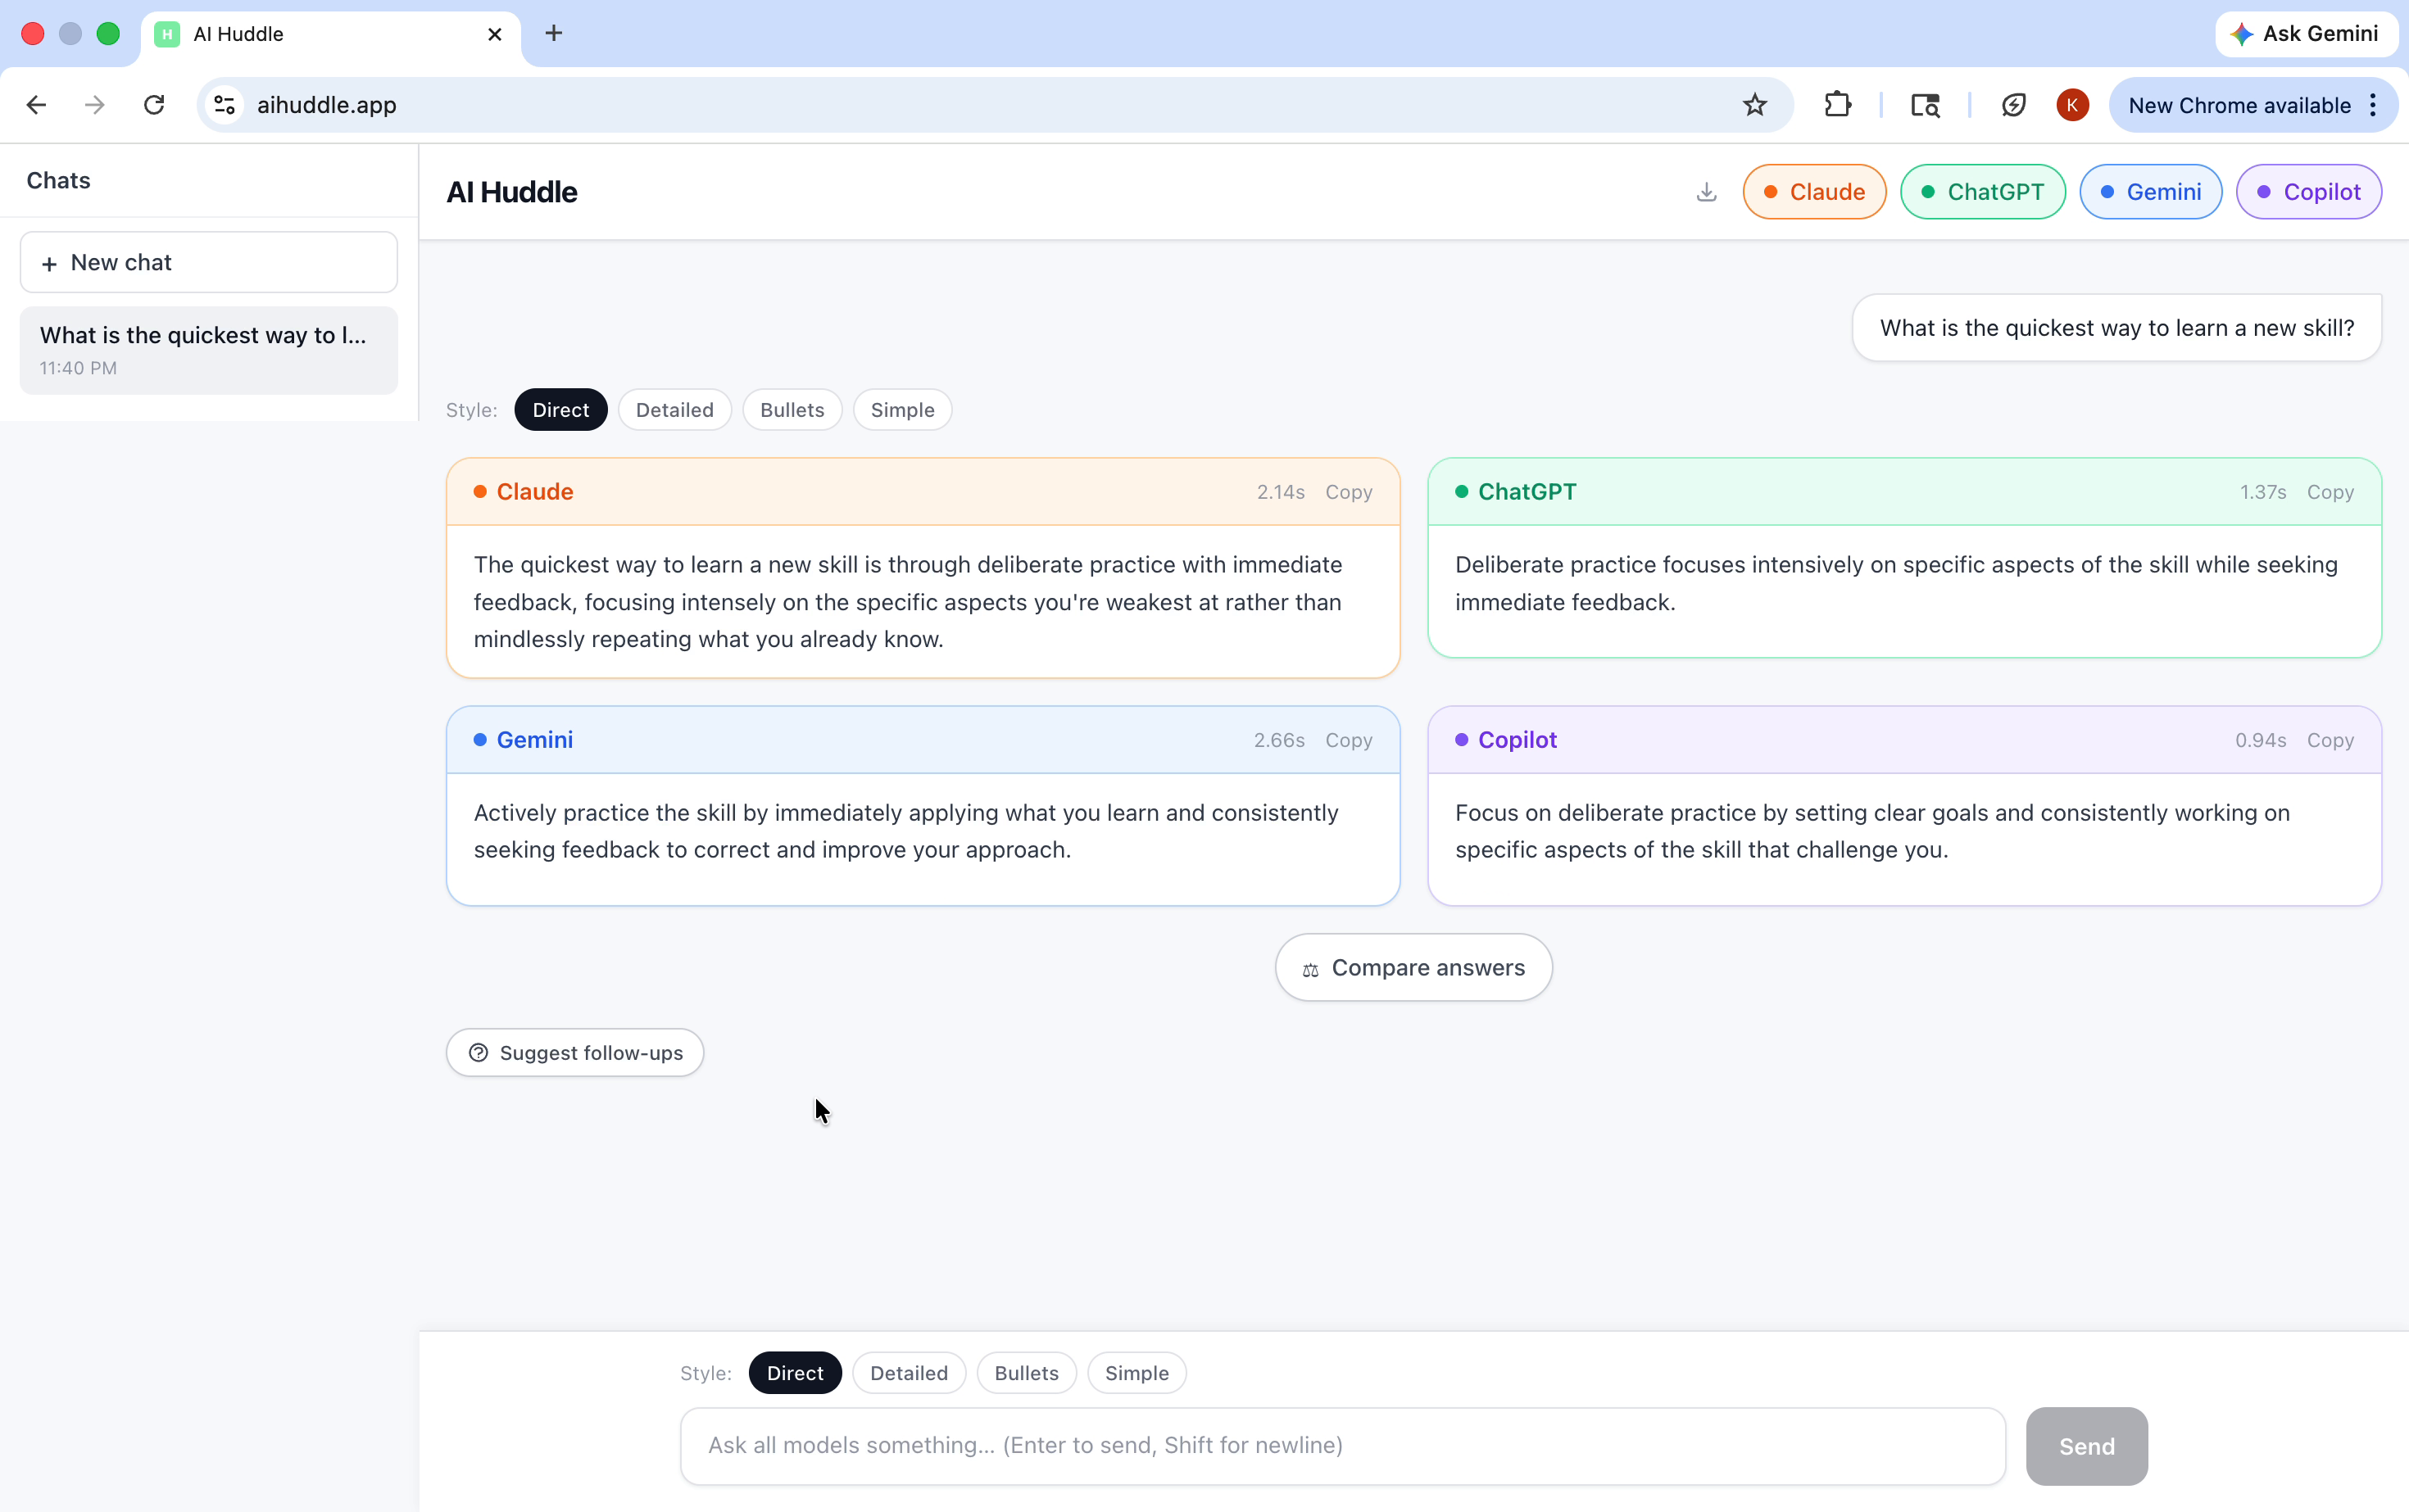
Task: Copy the ChatGPT response
Action: 2329,492
